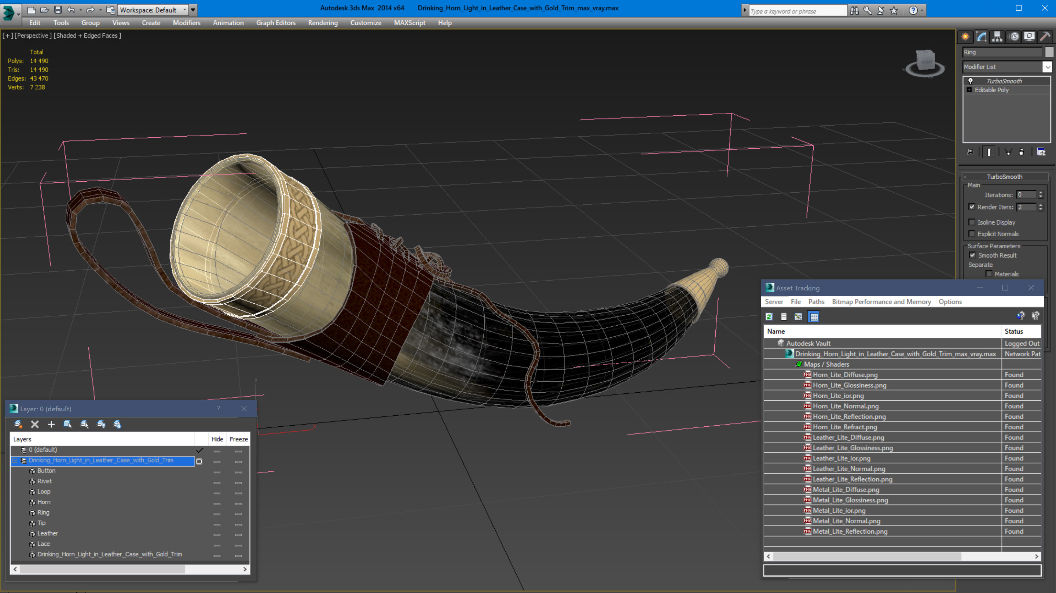This screenshot has height=593, width=1056.
Task: Open the Help question mark dropdown arrow
Action: pyautogui.click(x=922, y=11)
